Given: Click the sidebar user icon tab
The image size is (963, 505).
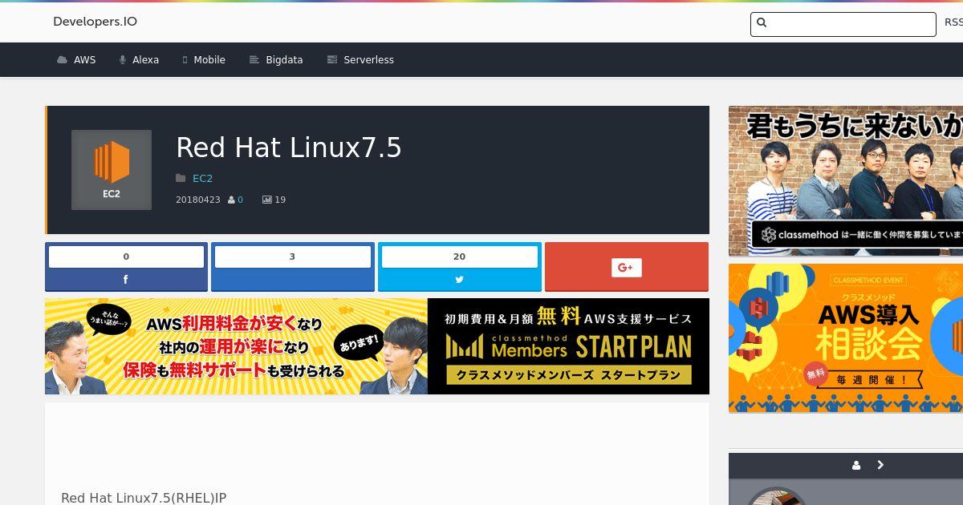Looking at the screenshot, I should click(856, 466).
